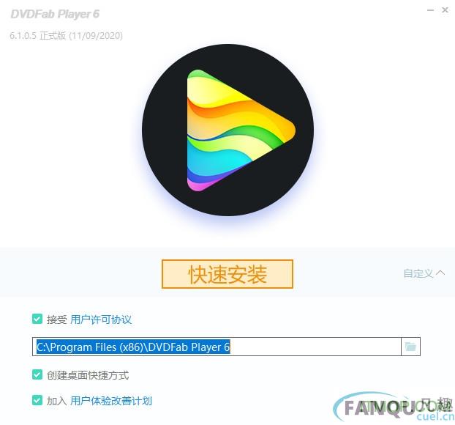
Task: Click the 创建桌面快捷方式 label text
Action: tap(88, 375)
